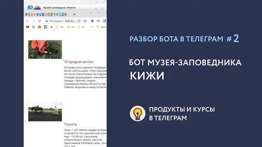
Task: Open a new browser tab with plus
Action: (x=74, y=15)
